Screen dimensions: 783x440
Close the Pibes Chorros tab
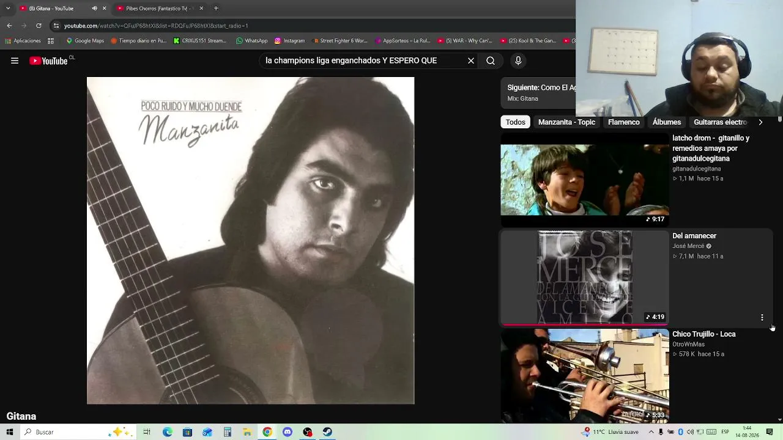click(x=201, y=8)
